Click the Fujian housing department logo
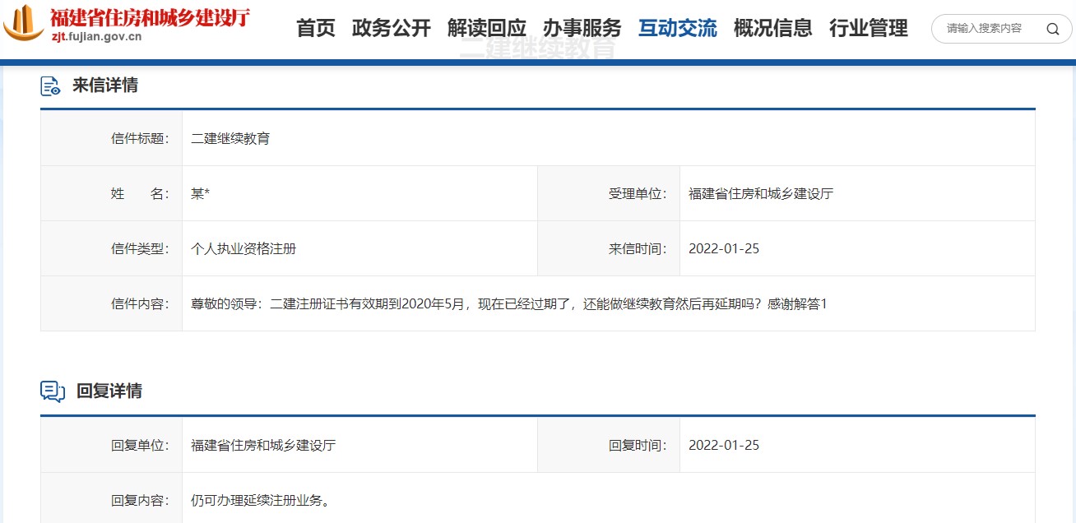The image size is (1076, 523). point(24,24)
